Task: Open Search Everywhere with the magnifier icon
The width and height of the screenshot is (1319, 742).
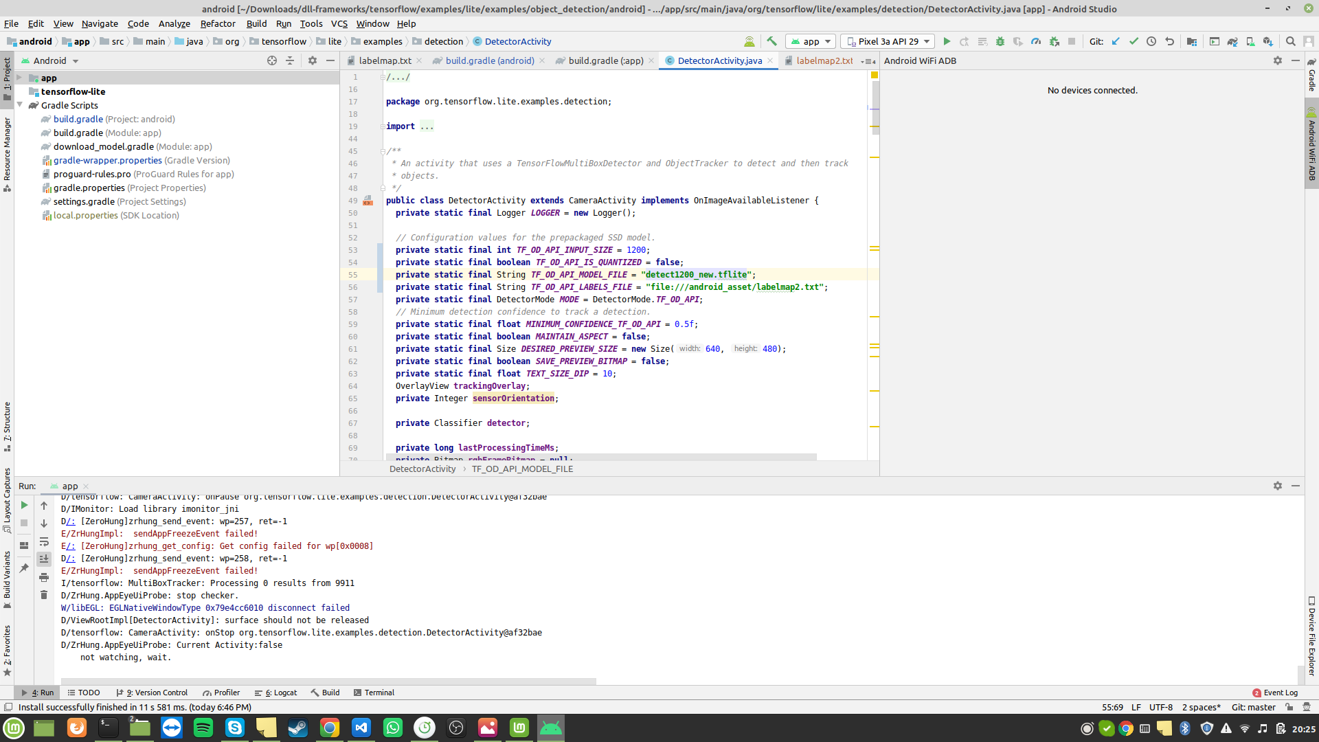Action: click(x=1291, y=41)
